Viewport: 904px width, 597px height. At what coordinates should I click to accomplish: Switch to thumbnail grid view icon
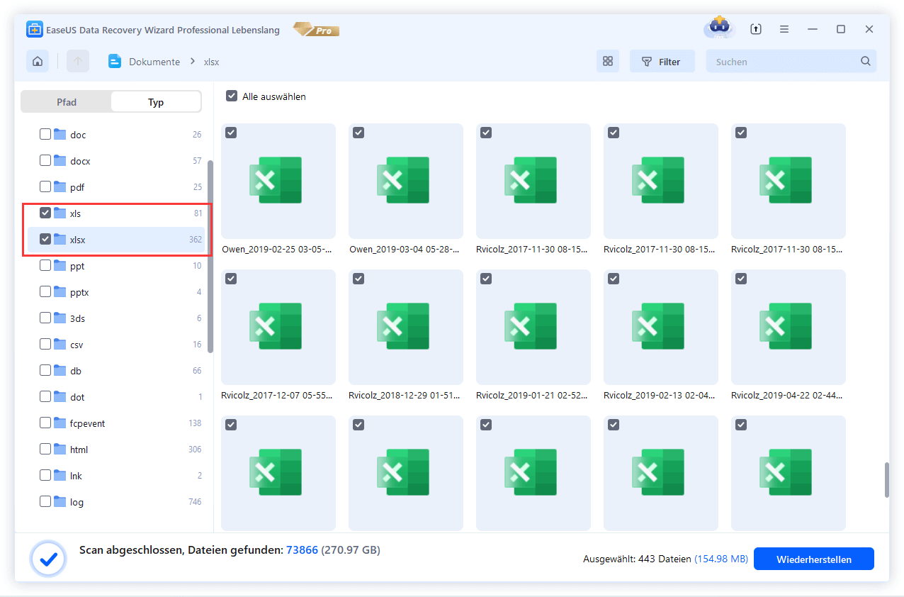(607, 62)
